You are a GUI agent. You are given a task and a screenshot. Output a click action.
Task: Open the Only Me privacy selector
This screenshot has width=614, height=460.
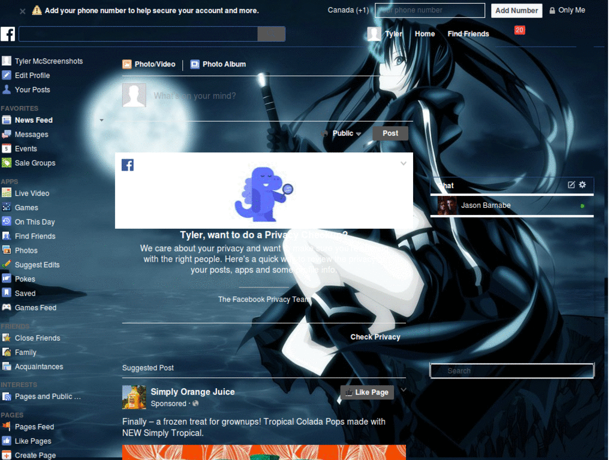567,10
